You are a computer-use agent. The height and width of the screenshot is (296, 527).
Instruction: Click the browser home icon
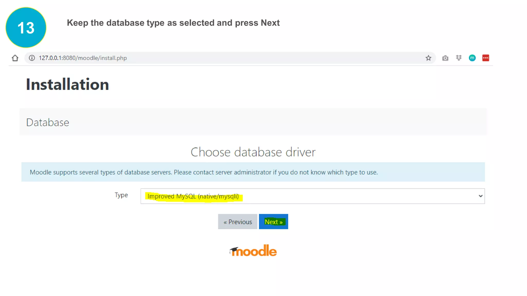[x=15, y=58]
